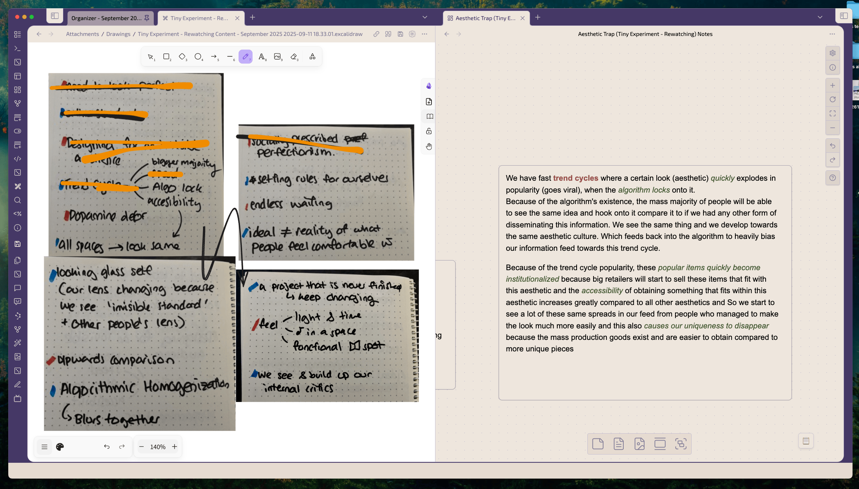Image resolution: width=859 pixels, height=489 pixels.
Task: Choose the Insert image tool
Action: pyautogui.click(x=277, y=56)
